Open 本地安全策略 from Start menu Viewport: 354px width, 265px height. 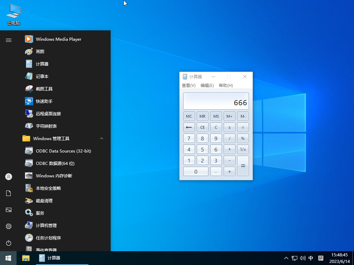pos(63,188)
